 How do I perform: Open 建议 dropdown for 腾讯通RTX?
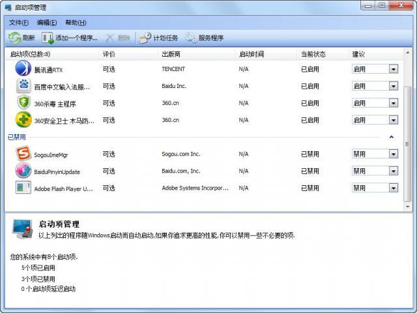(394, 69)
